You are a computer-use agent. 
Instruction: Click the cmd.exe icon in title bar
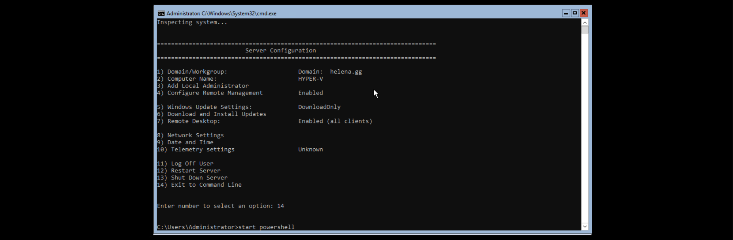[x=161, y=13]
